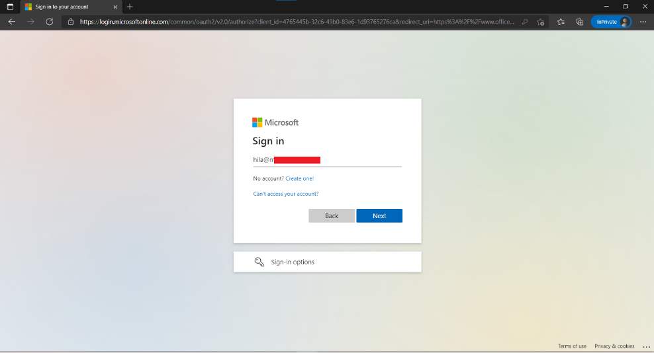Open Privacy & cookies link
The image size is (654, 353).
coord(614,346)
